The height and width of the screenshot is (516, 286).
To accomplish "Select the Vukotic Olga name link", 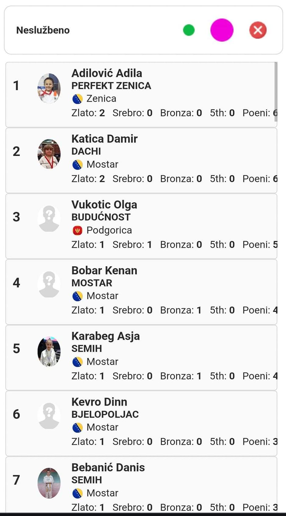I will click(104, 205).
